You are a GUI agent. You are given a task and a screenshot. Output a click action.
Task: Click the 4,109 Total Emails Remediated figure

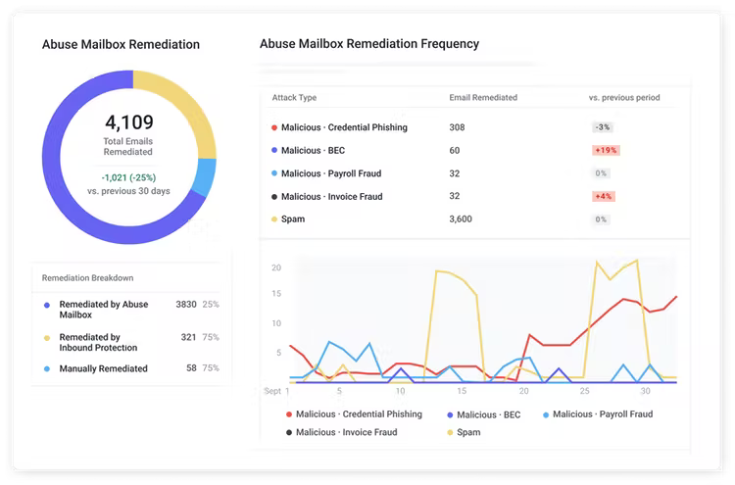pos(128,123)
